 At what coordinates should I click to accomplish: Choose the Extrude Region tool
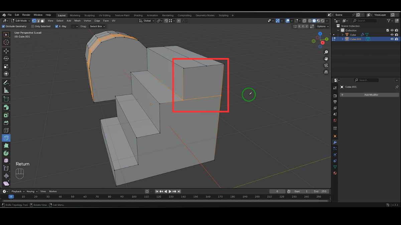[6, 107]
